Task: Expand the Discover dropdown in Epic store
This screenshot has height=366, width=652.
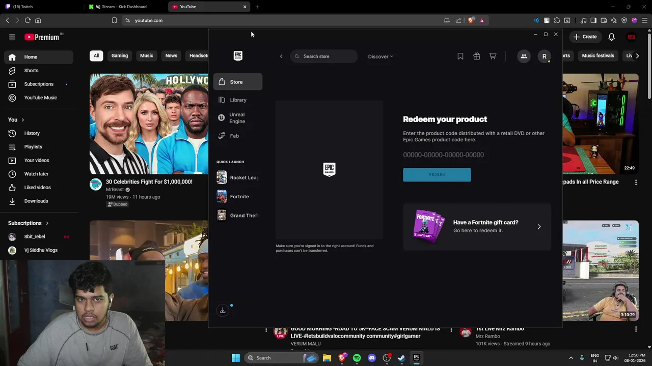Action: coord(381,56)
